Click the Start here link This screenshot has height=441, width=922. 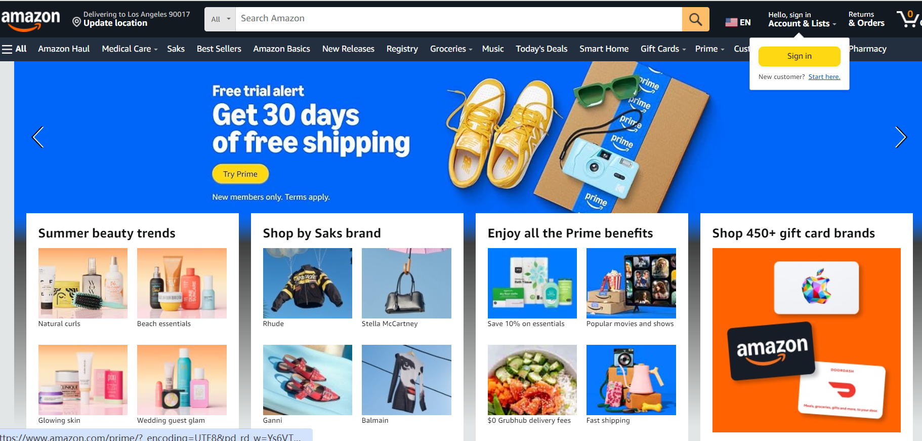tap(824, 77)
